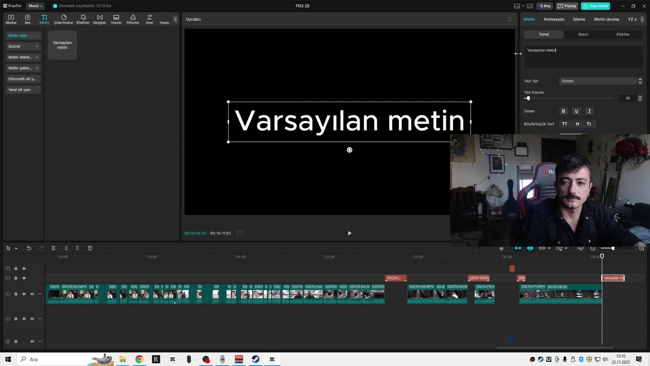650x366 pixels.
Task: Open the Ses audio panel
Action: tap(27, 19)
